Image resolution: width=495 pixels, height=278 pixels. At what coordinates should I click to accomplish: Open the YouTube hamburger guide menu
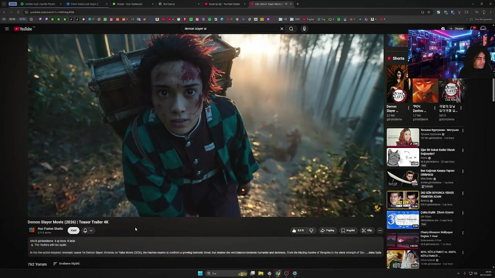pos(7,29)
